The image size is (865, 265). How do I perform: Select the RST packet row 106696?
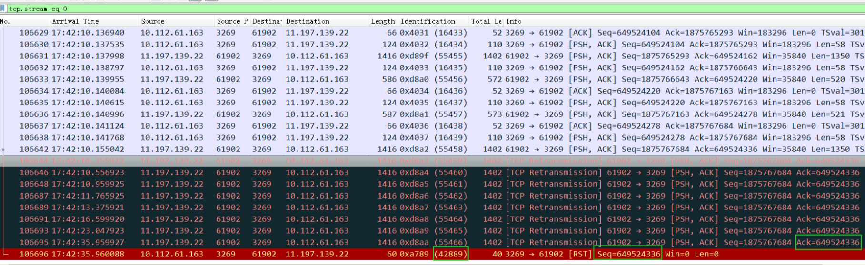432,254
